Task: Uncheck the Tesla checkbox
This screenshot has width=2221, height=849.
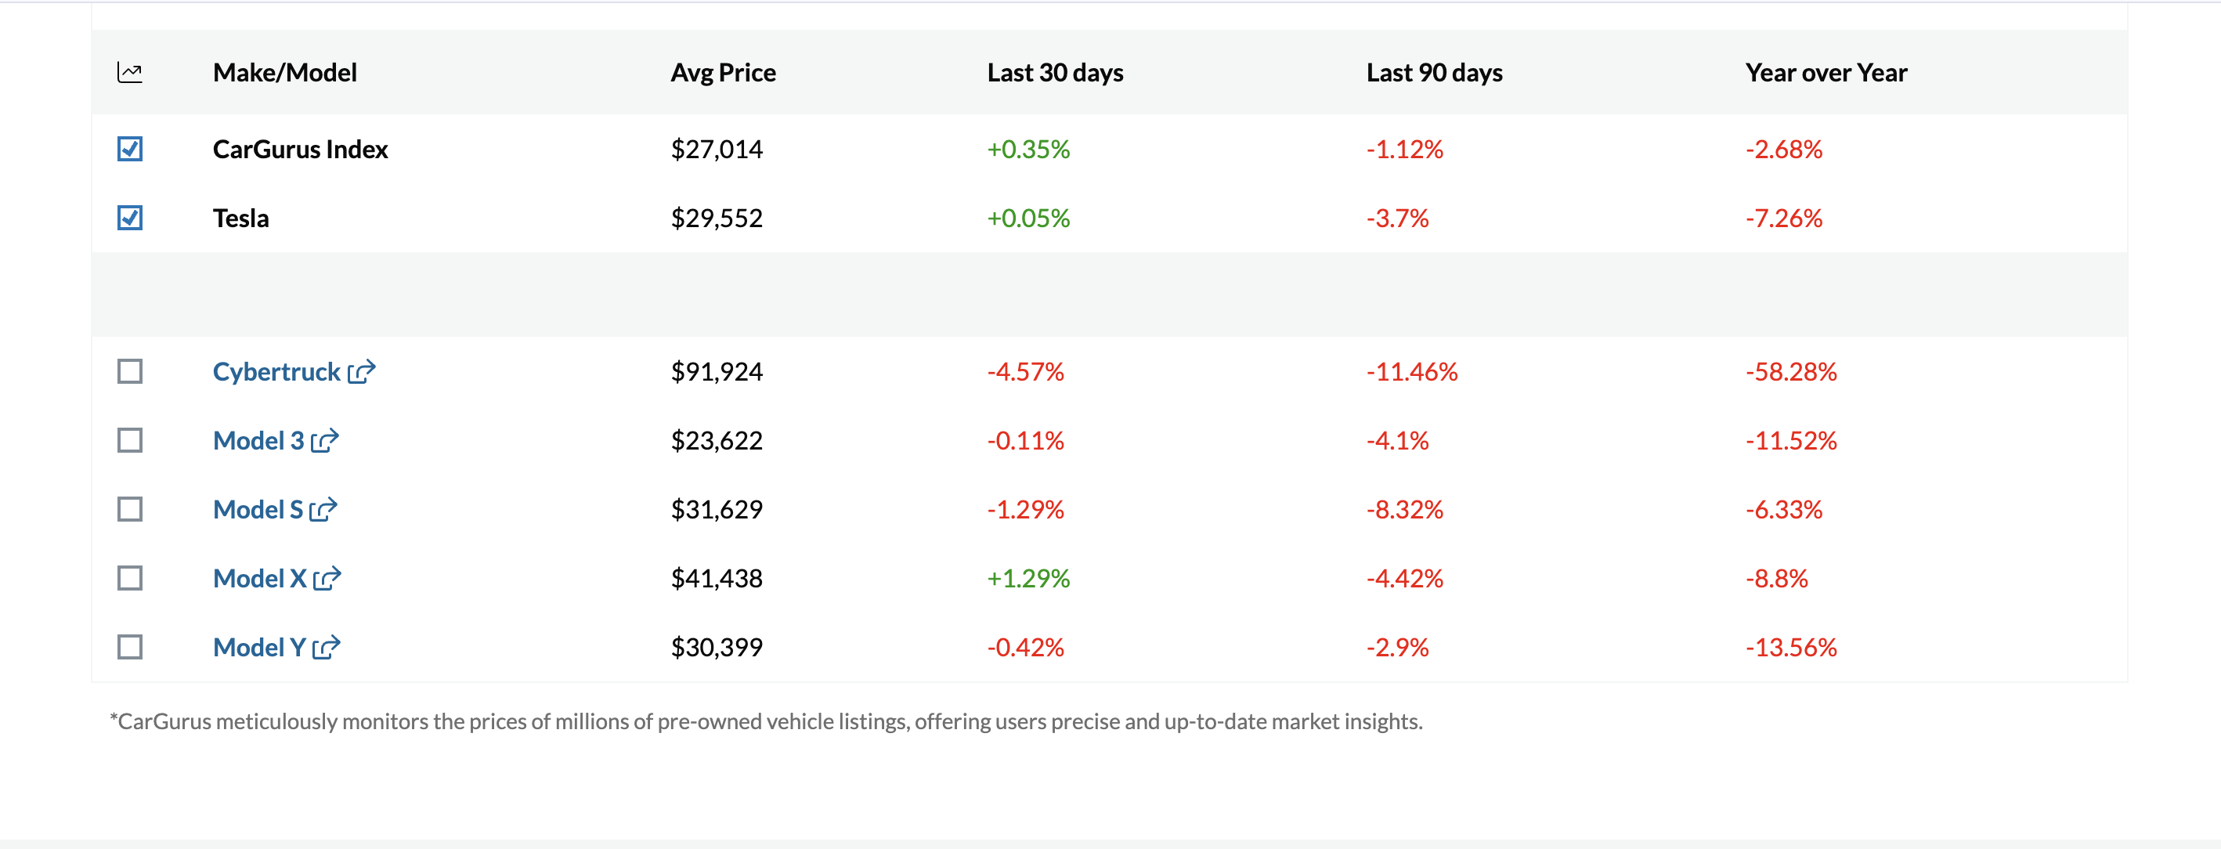Action: pos(130,217)
